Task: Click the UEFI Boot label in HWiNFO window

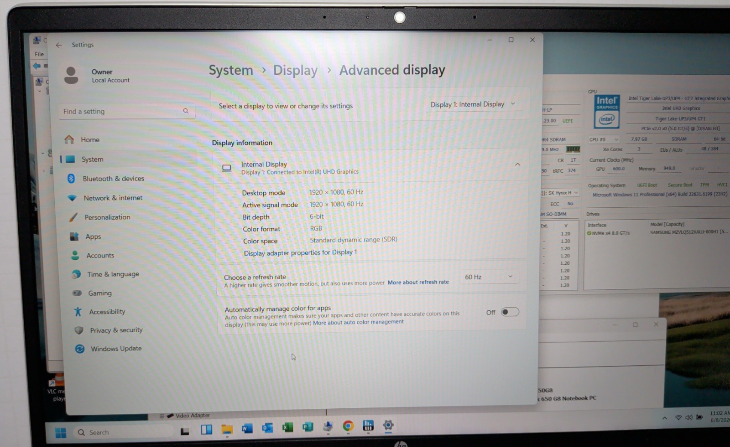Action: [647, 185]
